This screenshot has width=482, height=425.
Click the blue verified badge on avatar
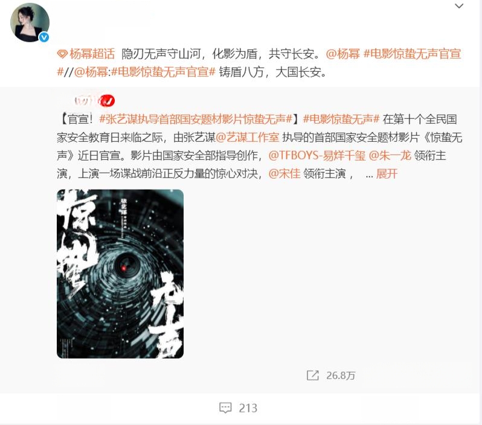tap(44, 37)
